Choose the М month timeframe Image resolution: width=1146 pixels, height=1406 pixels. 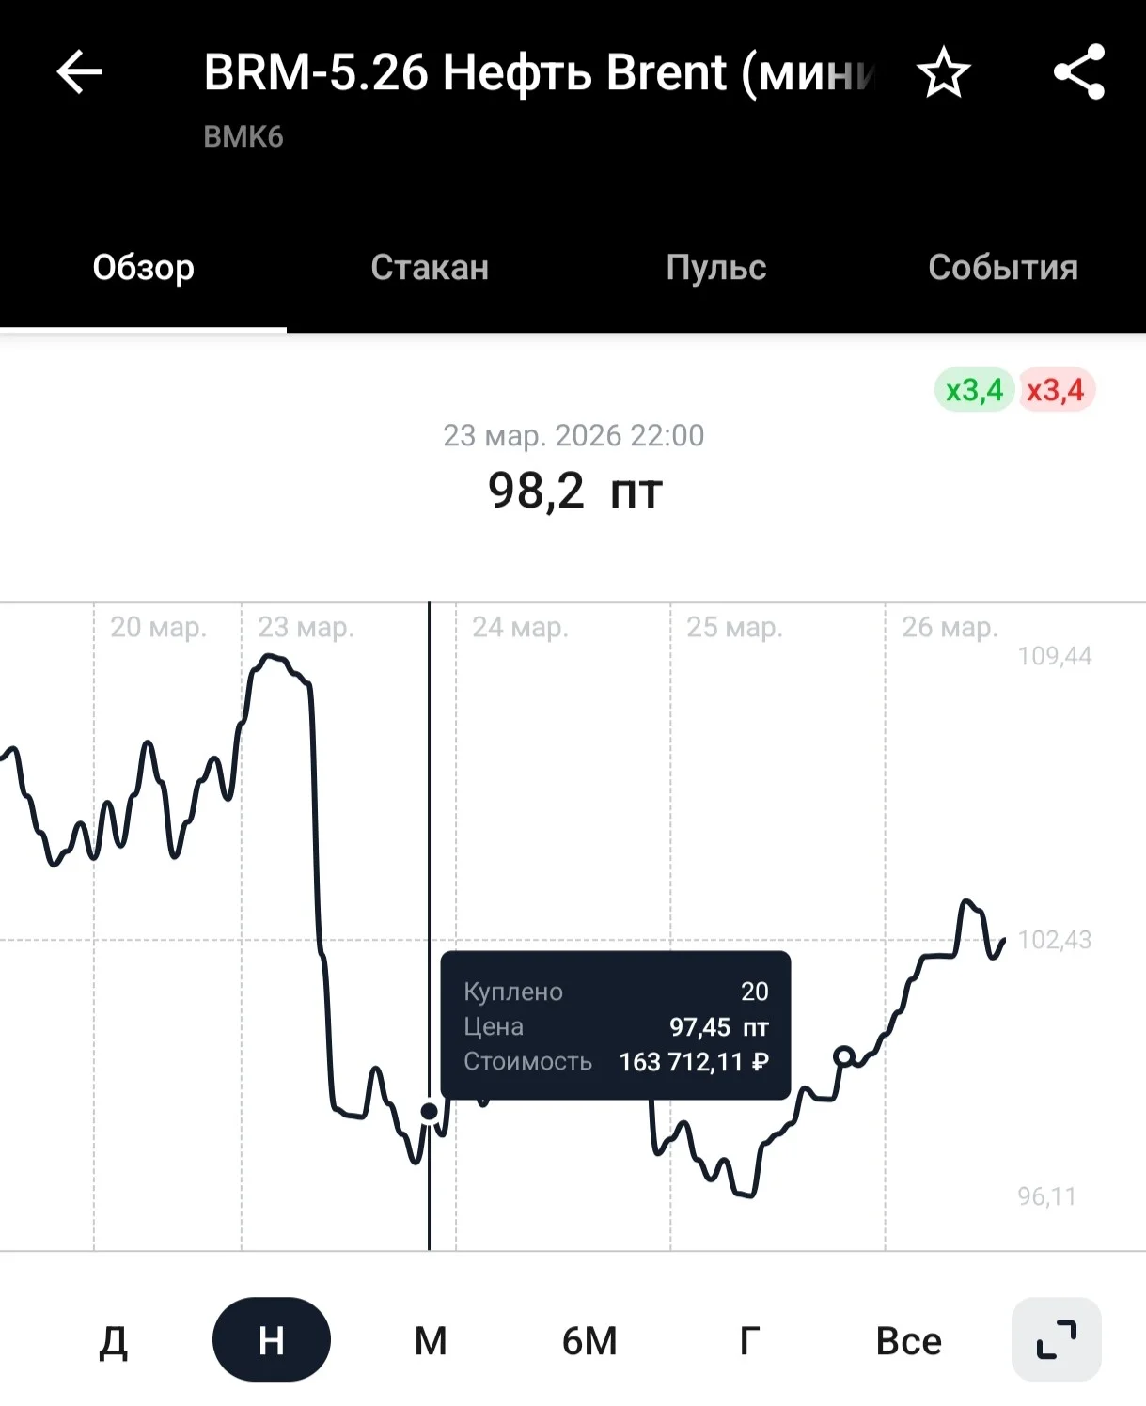coord(431,1340)
